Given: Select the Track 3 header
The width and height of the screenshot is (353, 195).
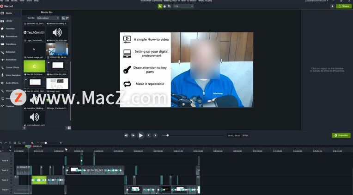Looking at the screenshot, I should pos(5,170).
